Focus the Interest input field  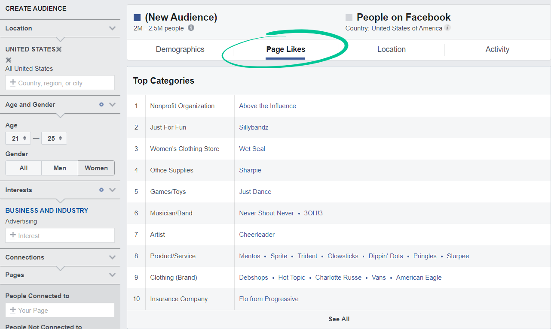coord(60,235)
